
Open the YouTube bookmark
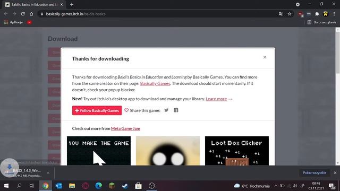click(x=29, y=22)
